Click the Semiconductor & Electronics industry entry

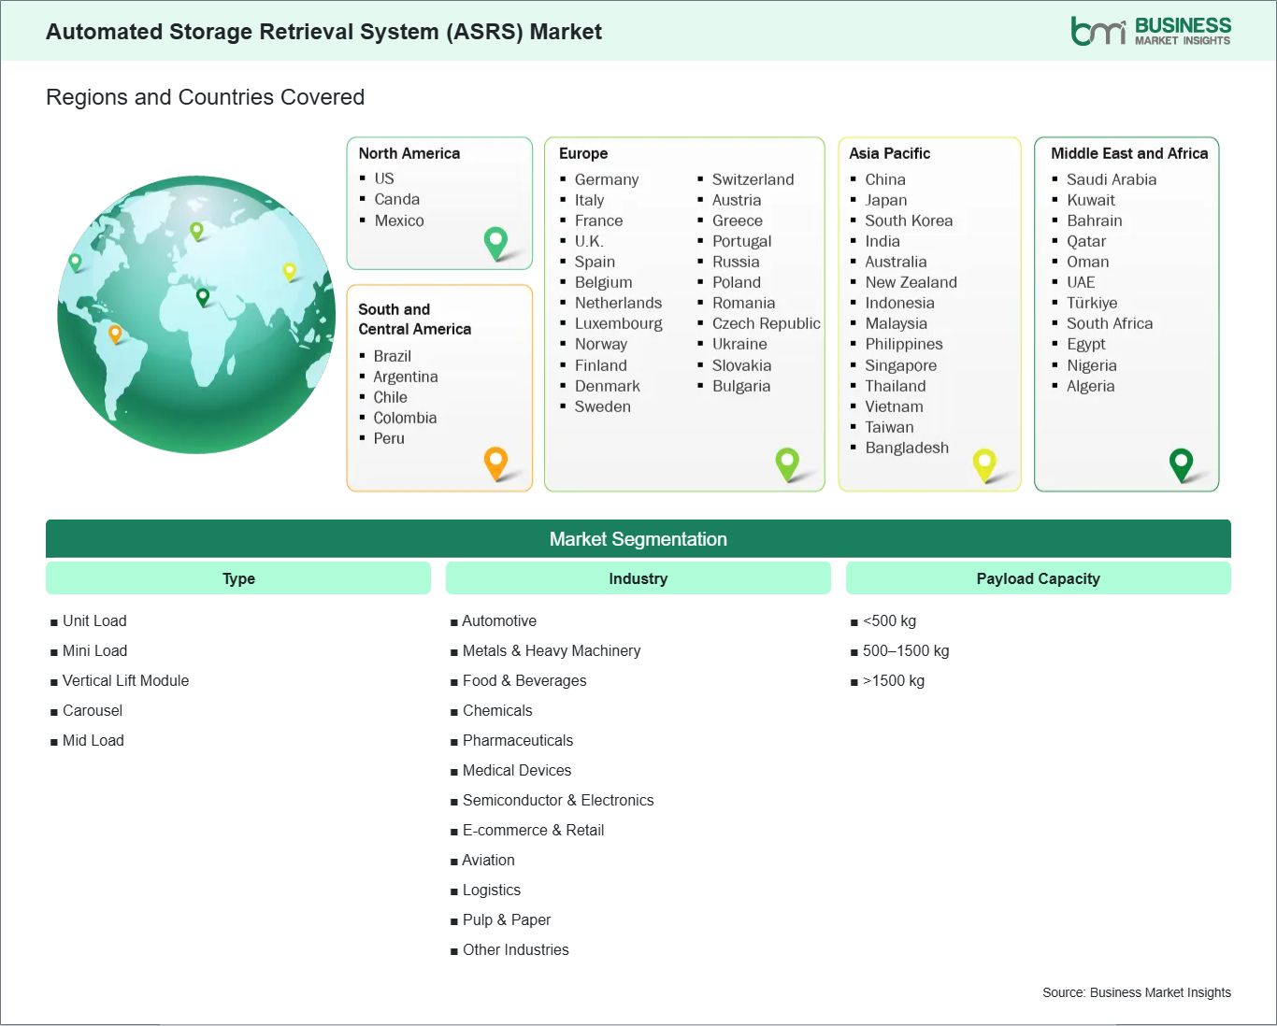pyautogui.click(x=557, y=800)
